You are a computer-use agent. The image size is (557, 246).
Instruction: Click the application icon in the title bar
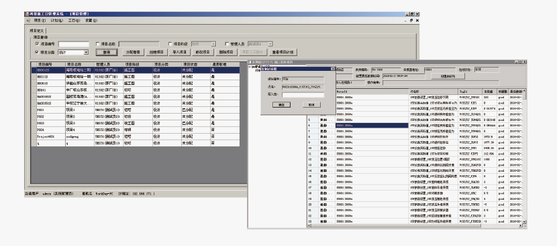click(x=26, y=14)
